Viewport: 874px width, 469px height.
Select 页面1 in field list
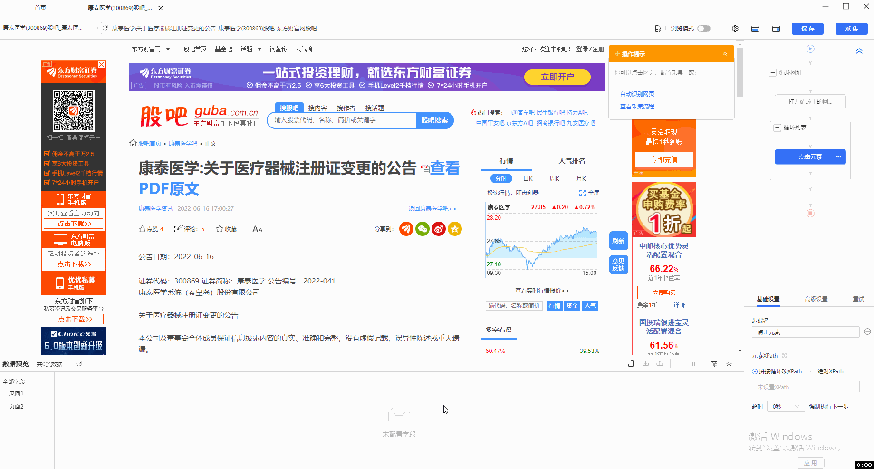pyautogui.click(x=16, y=393)
